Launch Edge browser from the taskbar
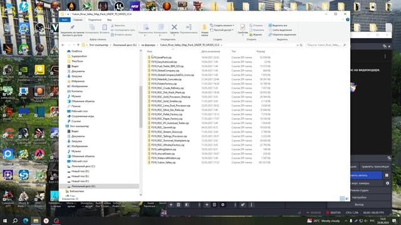Viewport: 401px width, 225px height. 25,221
